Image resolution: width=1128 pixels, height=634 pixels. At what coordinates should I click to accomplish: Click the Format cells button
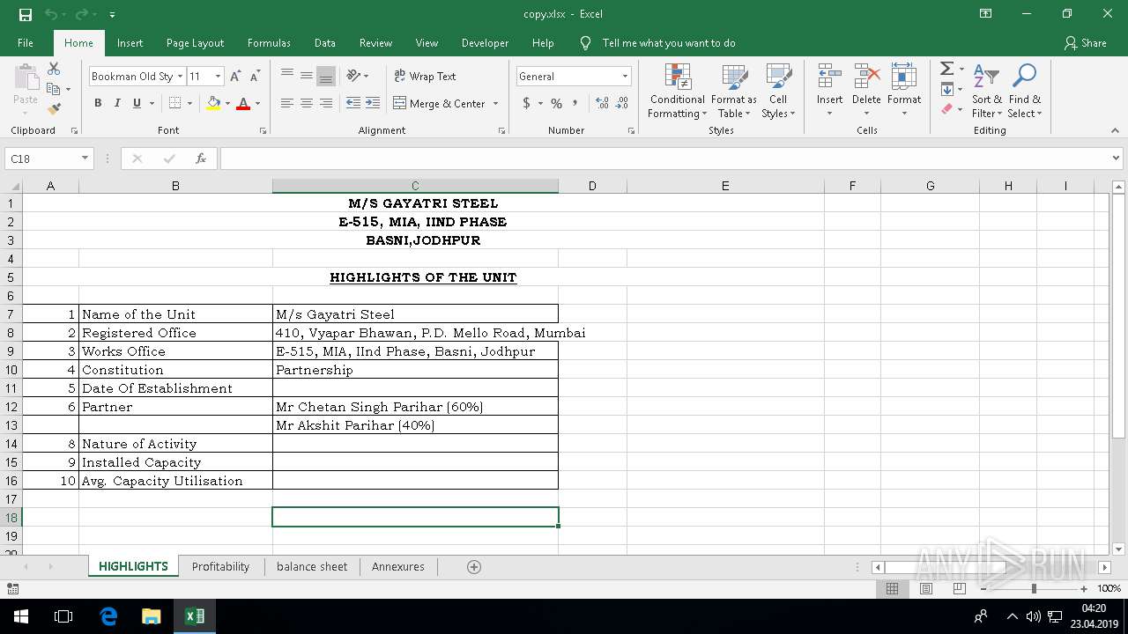click(x=904, y=91)
